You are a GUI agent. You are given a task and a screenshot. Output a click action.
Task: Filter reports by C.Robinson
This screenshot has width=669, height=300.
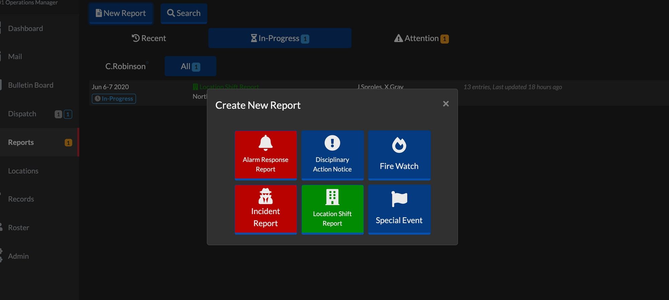pos(125,66)
